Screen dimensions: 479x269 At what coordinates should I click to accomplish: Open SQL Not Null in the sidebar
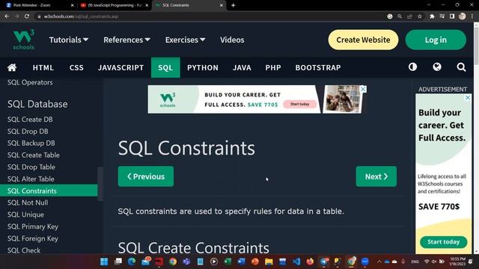click(28, 202)
